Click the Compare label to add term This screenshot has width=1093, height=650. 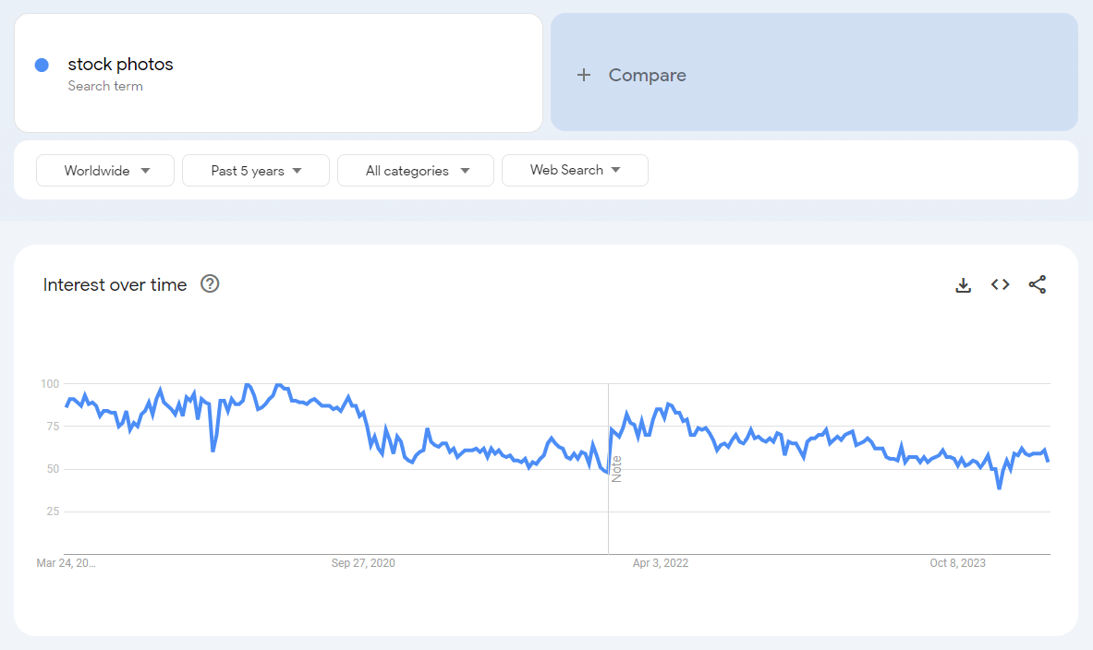(x=647, y=76)
